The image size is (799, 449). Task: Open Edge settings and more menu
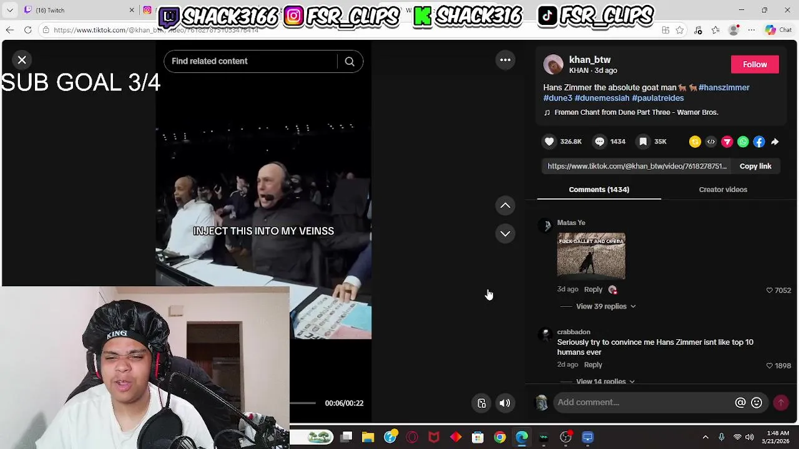coord(752,30)
